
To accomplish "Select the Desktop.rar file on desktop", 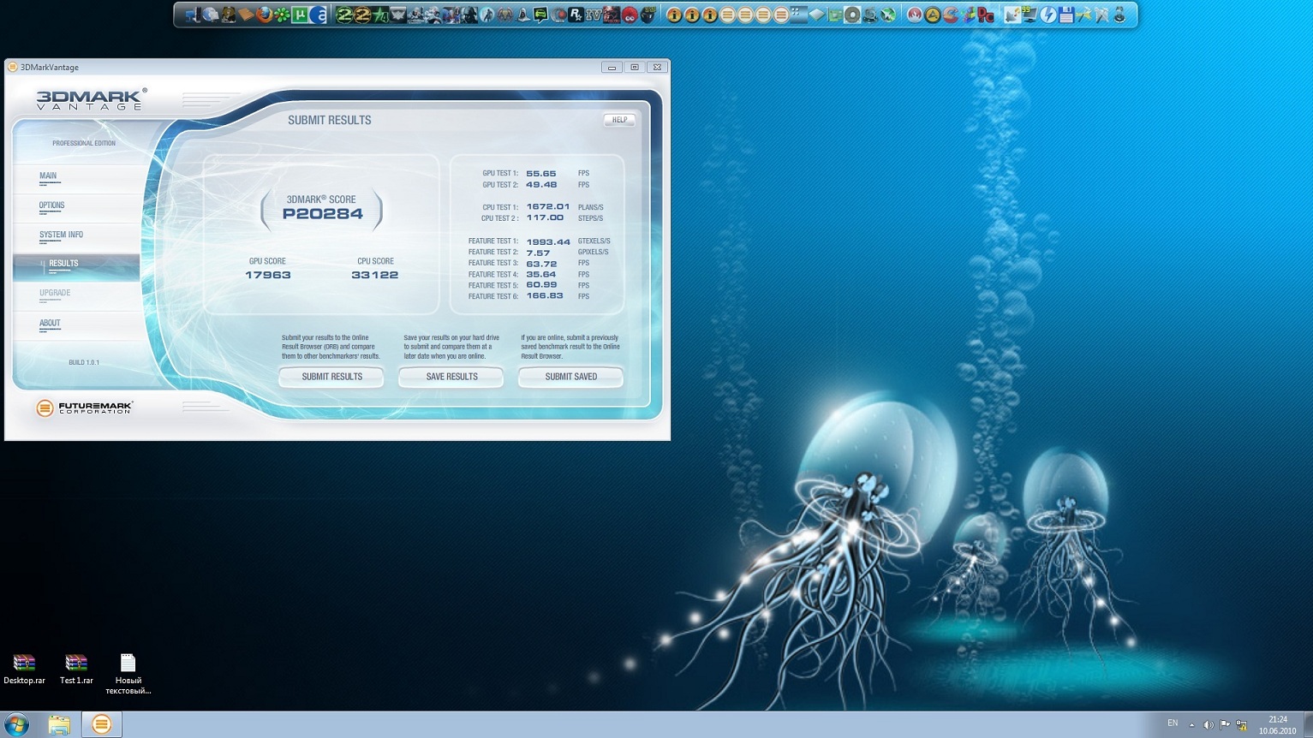I will pos(24,669).
